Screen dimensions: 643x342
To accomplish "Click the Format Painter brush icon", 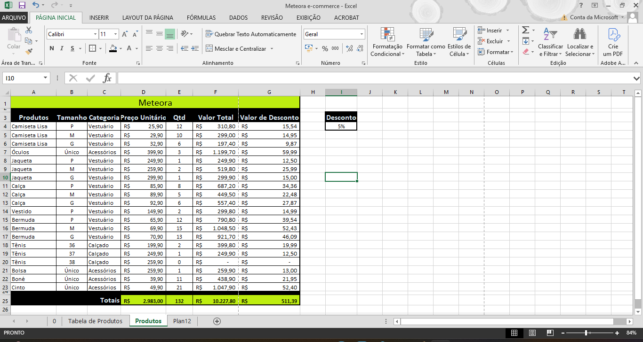I will (x=29, y=51).
